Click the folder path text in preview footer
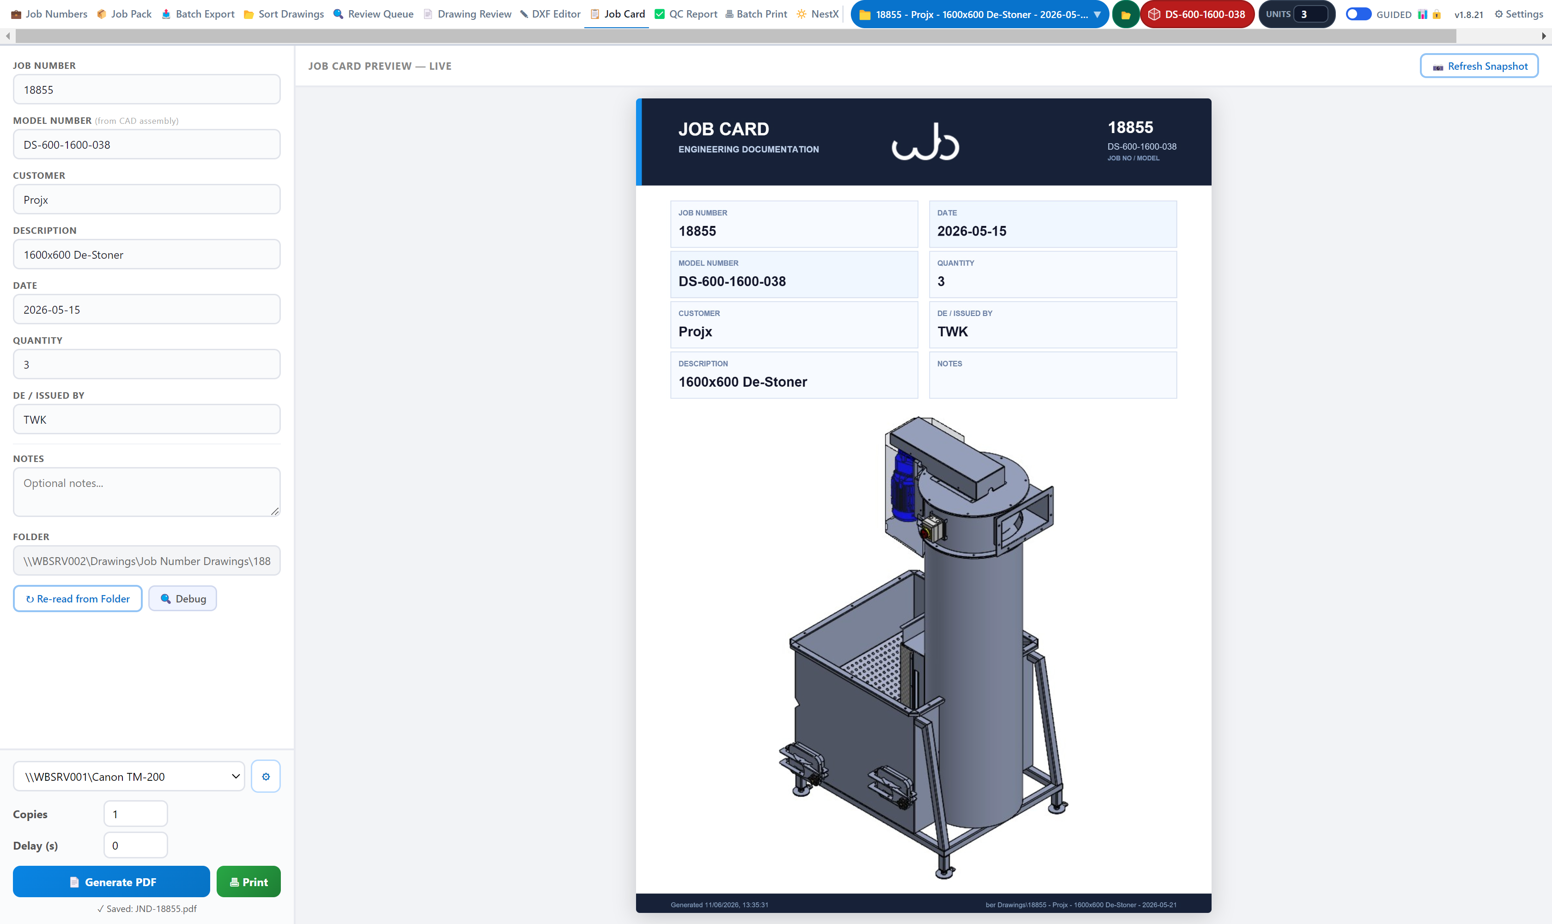The image size is (1552, 924). click(1081, 905)
